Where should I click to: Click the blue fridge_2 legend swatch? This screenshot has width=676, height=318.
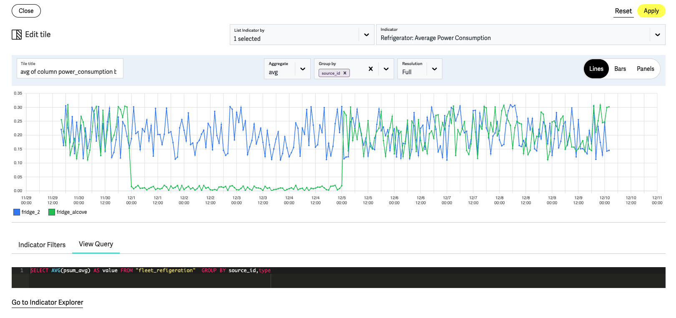tap(17, 212)
